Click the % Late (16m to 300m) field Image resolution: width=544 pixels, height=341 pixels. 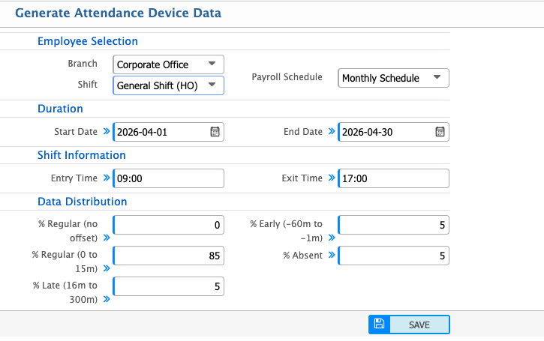point(168,286)
